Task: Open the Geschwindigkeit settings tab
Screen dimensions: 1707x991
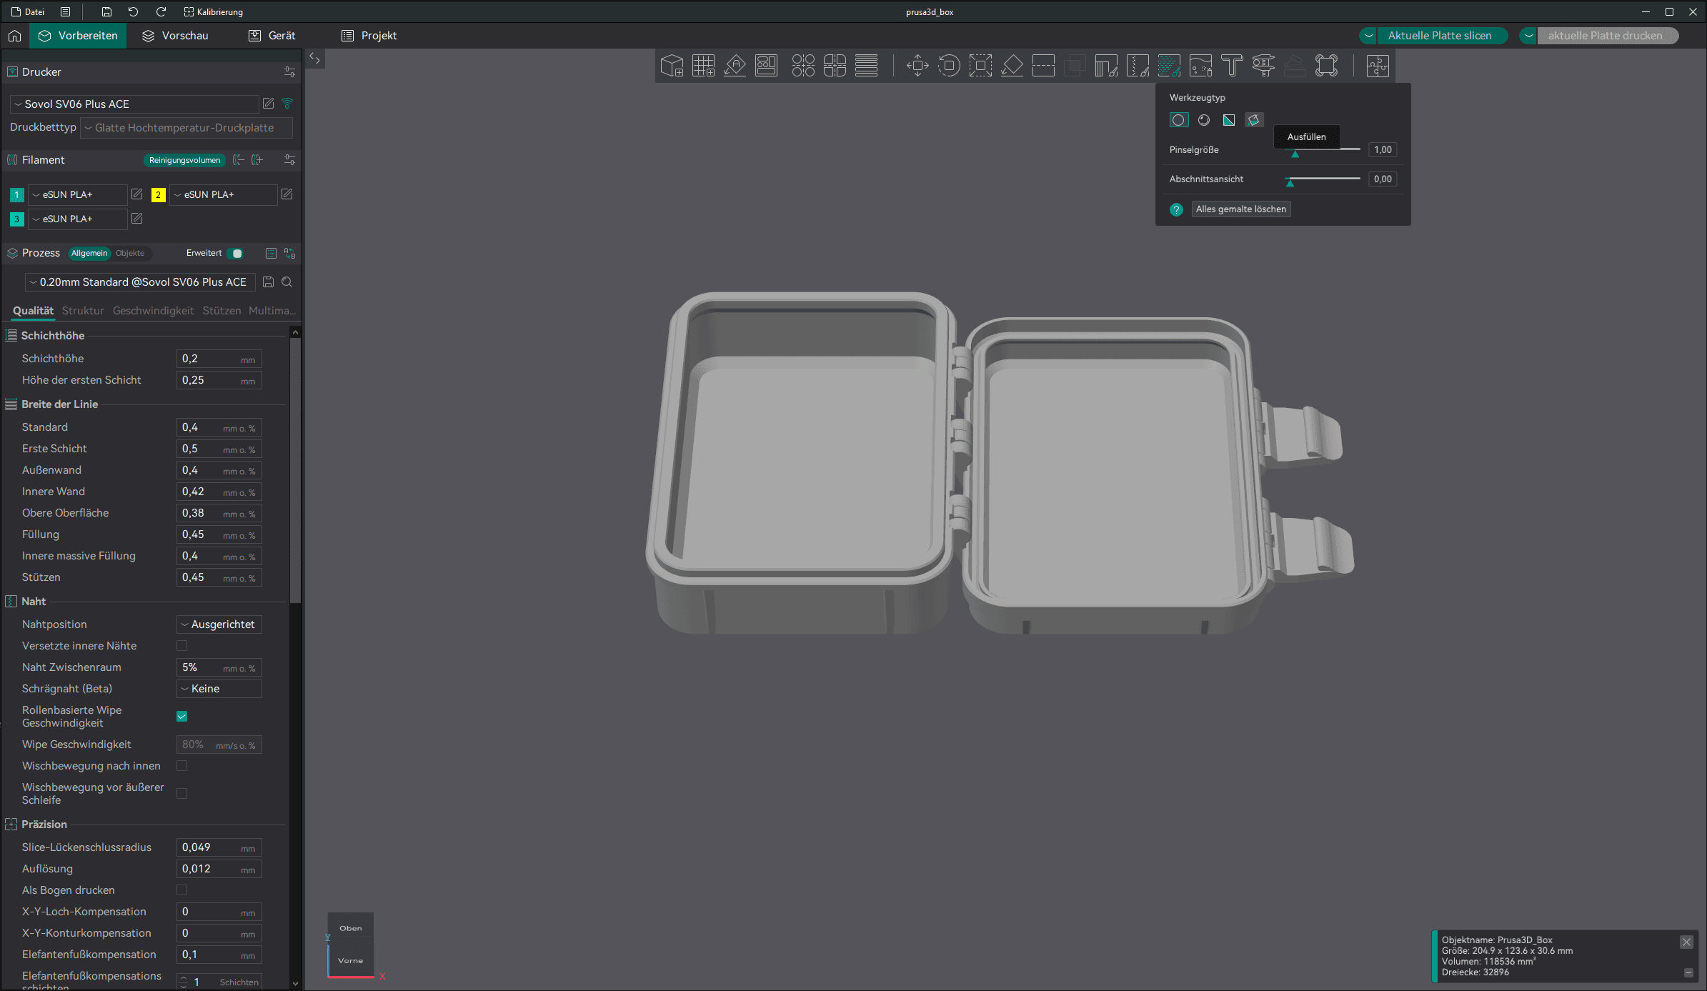Action: coord(153,311)
